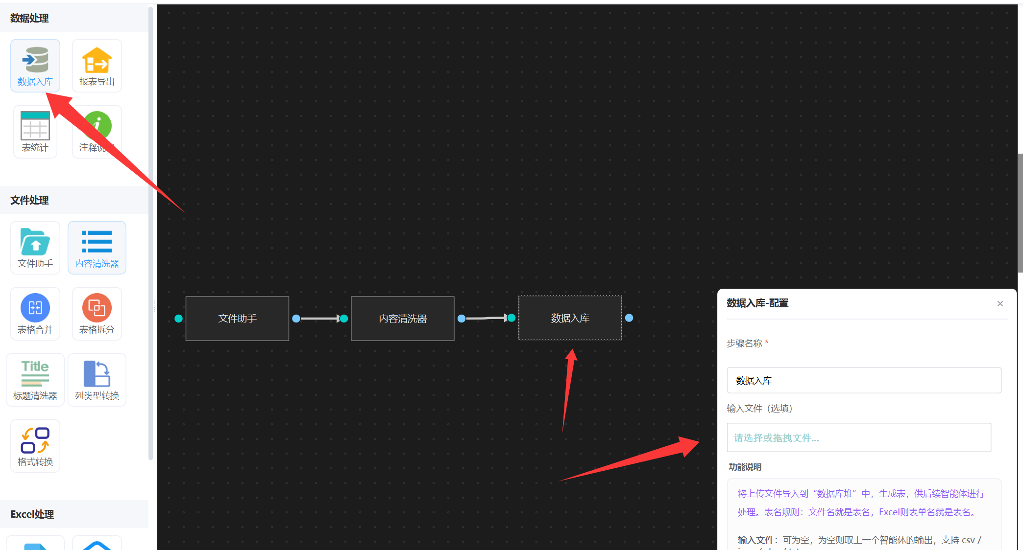1023x550 pixels.
Task: Select the 标题清洗器 Title icon
Action: coord(35,373)
